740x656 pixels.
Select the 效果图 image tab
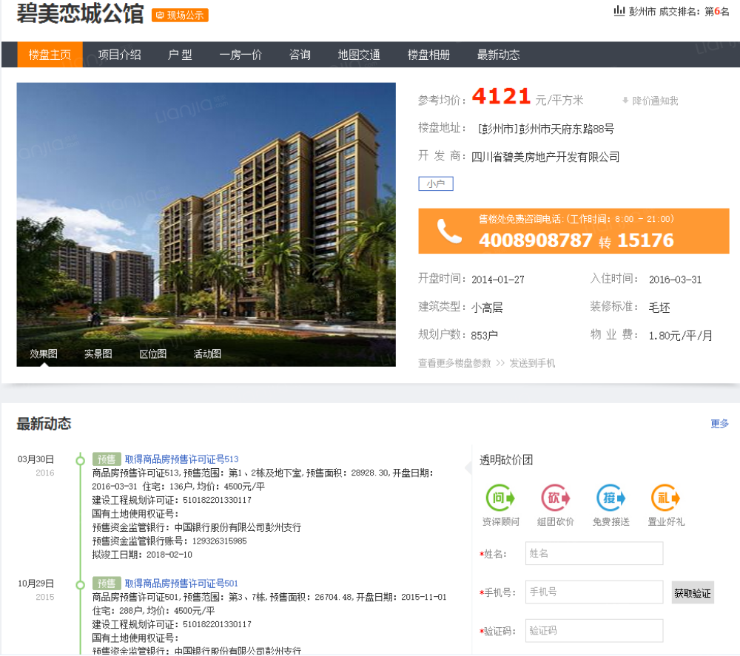(x=44, y=354)
